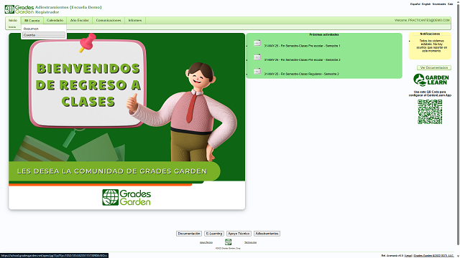
Task: Click the welcome banner image
Action: [126, 121]
